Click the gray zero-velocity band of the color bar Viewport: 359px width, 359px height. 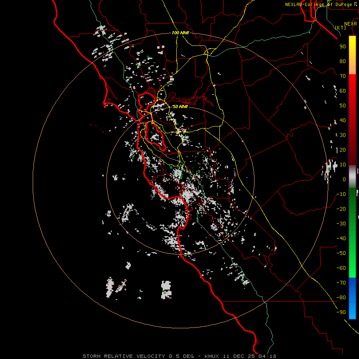[x=352, y=177]
